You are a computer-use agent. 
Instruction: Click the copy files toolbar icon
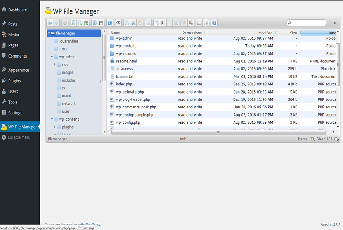[127, 23]
